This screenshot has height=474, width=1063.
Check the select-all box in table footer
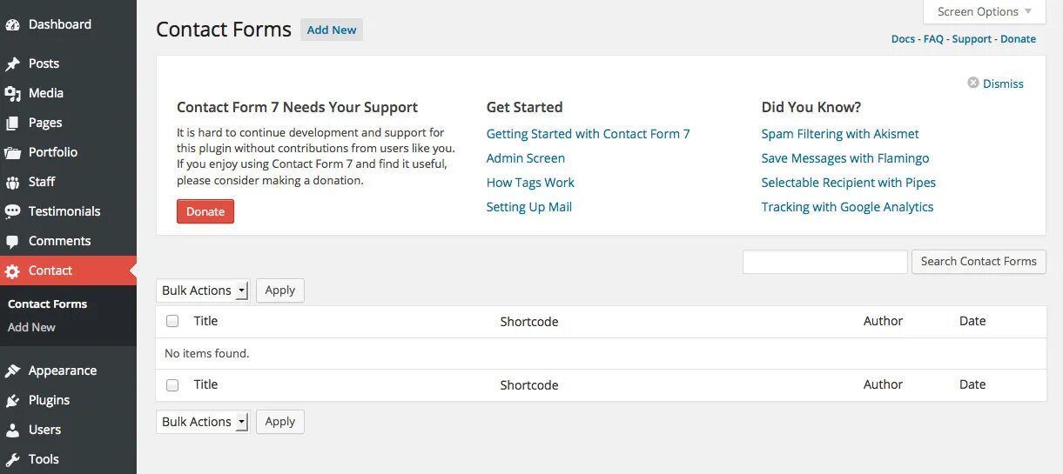(x=172, y=384)
